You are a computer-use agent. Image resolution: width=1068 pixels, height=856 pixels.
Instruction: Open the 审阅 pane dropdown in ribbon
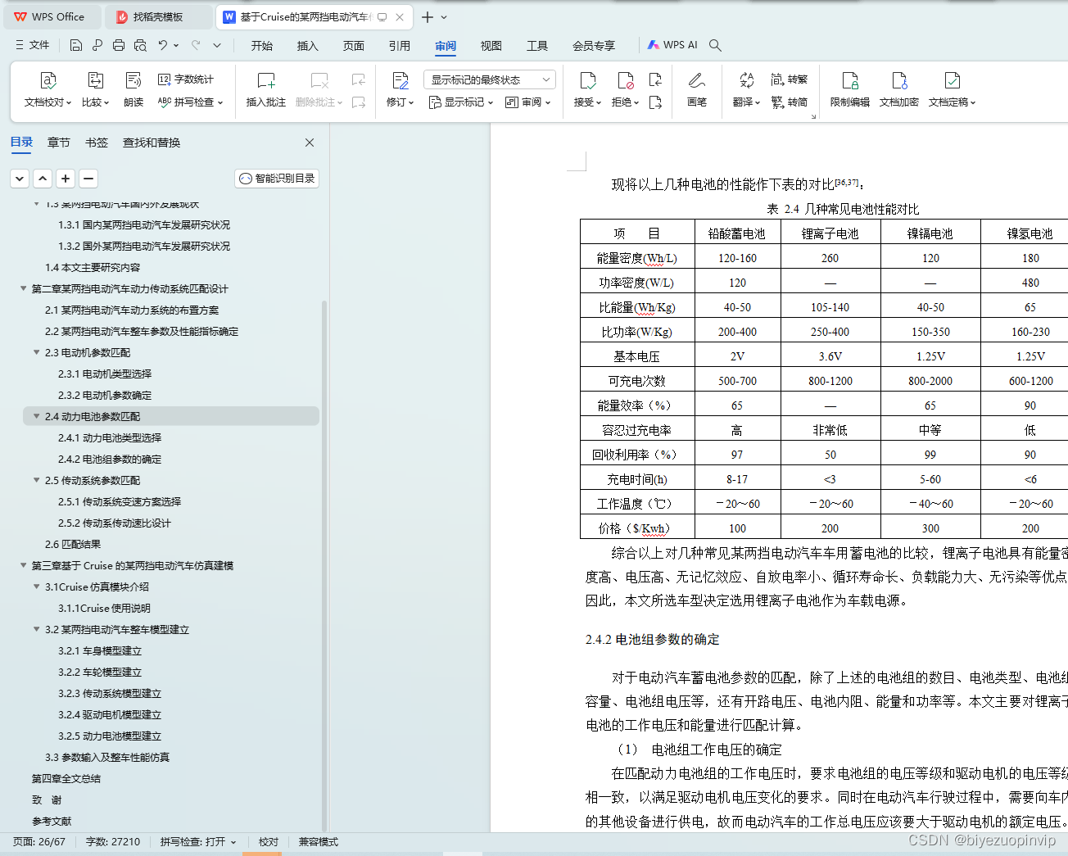point(528,102)
